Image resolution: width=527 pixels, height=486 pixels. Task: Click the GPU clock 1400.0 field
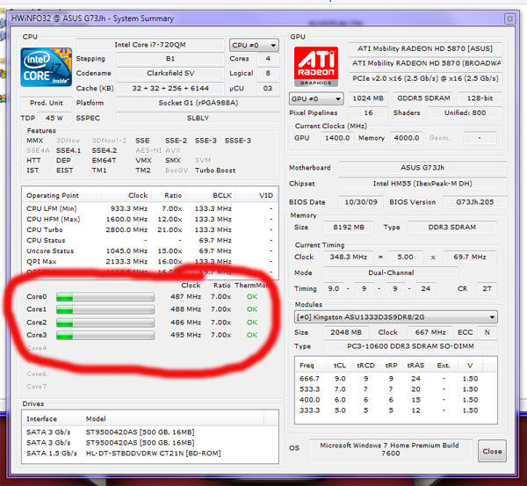point(337,138)
